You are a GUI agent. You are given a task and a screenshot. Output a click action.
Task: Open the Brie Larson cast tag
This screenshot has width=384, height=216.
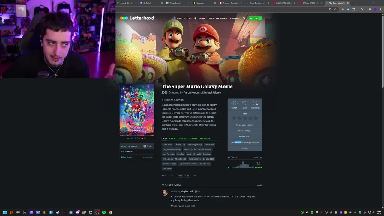[168, 159]
